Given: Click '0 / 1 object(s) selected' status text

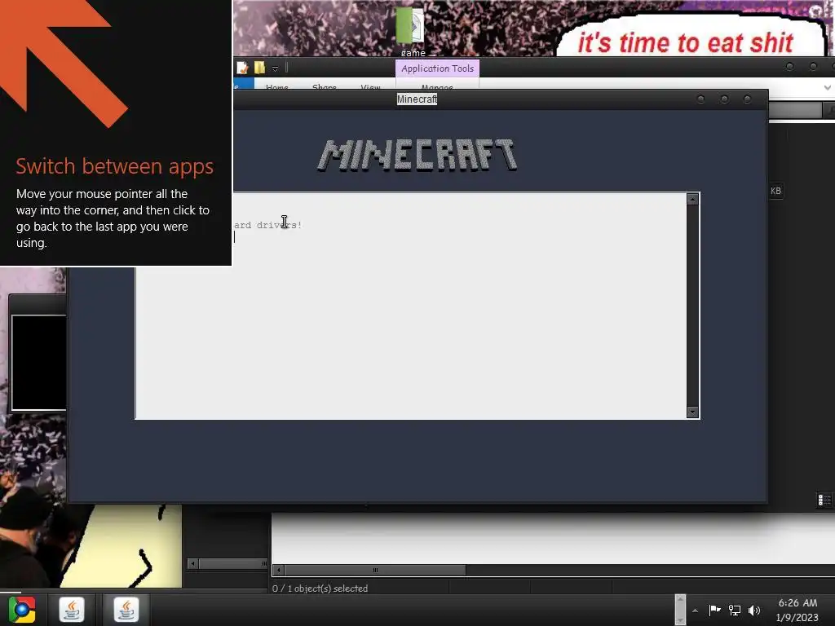Looking at the screenshot, I should click(x=320, y=589).
